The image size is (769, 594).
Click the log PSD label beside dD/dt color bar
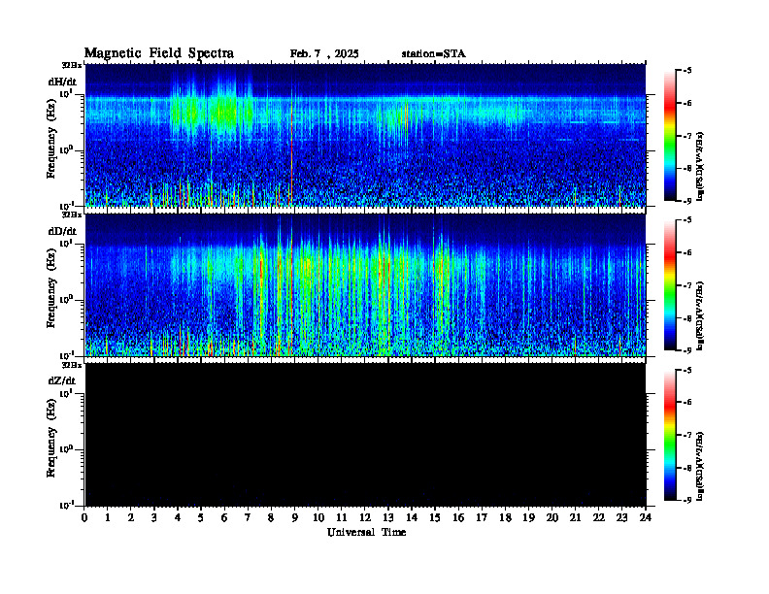point(701,315)
